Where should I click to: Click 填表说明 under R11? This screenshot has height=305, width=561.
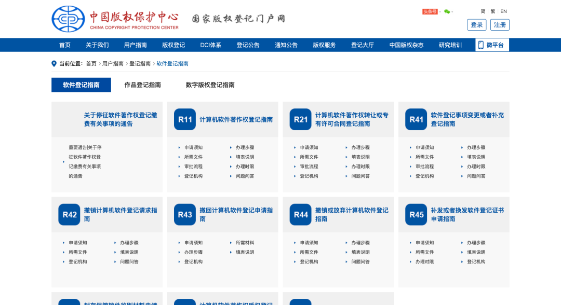pos(245,157)
